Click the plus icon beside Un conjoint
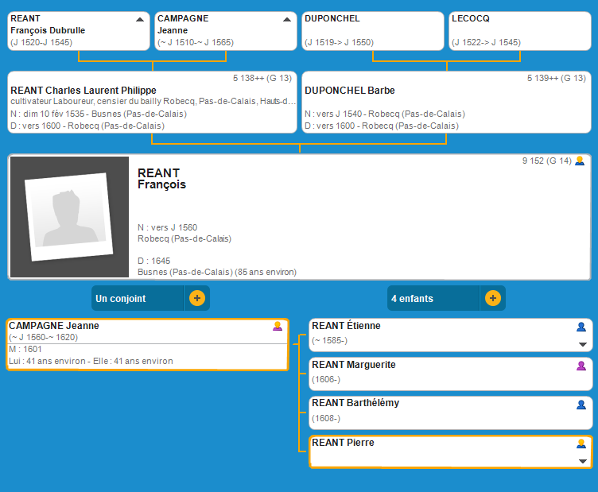 point(197,299)
